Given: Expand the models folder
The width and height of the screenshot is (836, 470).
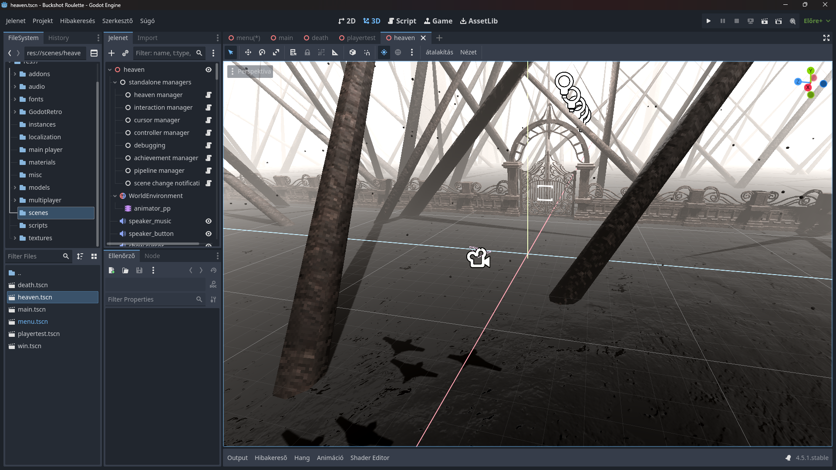Looking at the screenshot, I should click(x=15, y=188).
